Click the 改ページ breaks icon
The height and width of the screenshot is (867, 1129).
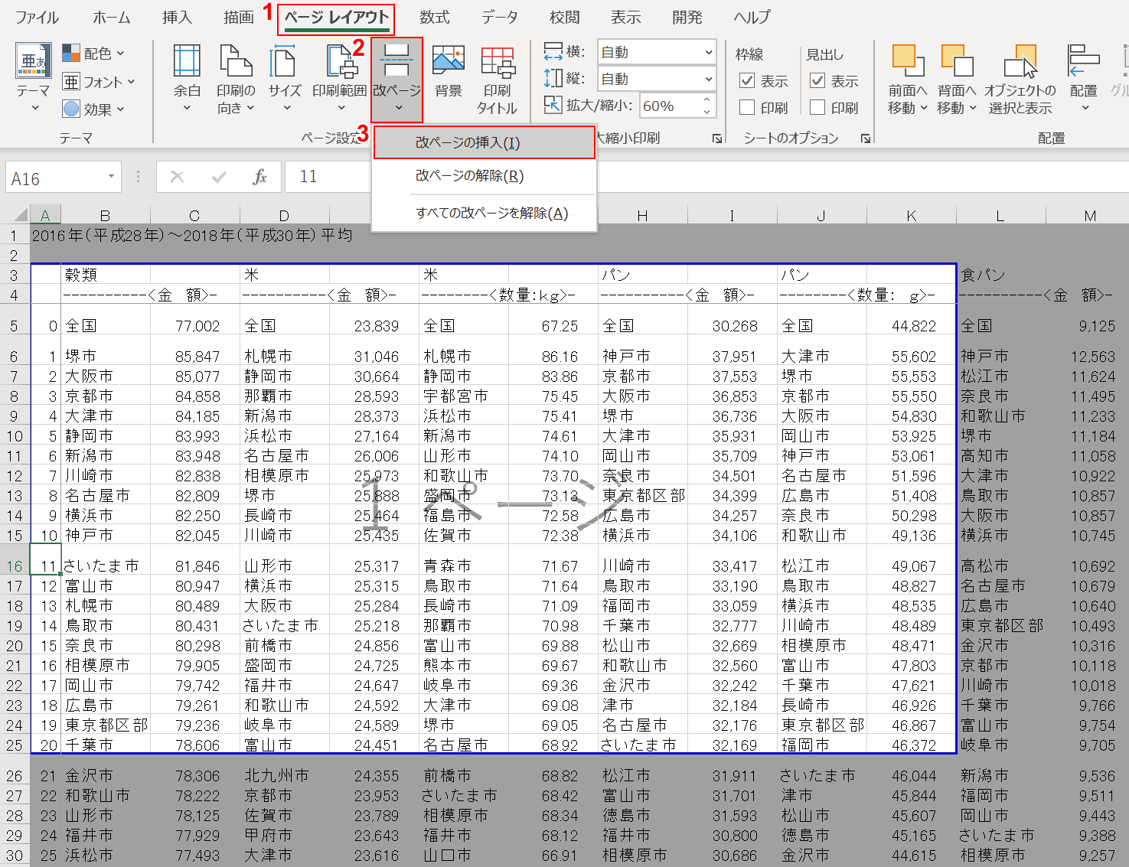[x=396, y=61]
